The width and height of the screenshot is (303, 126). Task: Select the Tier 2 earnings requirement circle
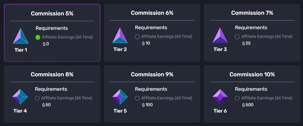click(137, 37)
